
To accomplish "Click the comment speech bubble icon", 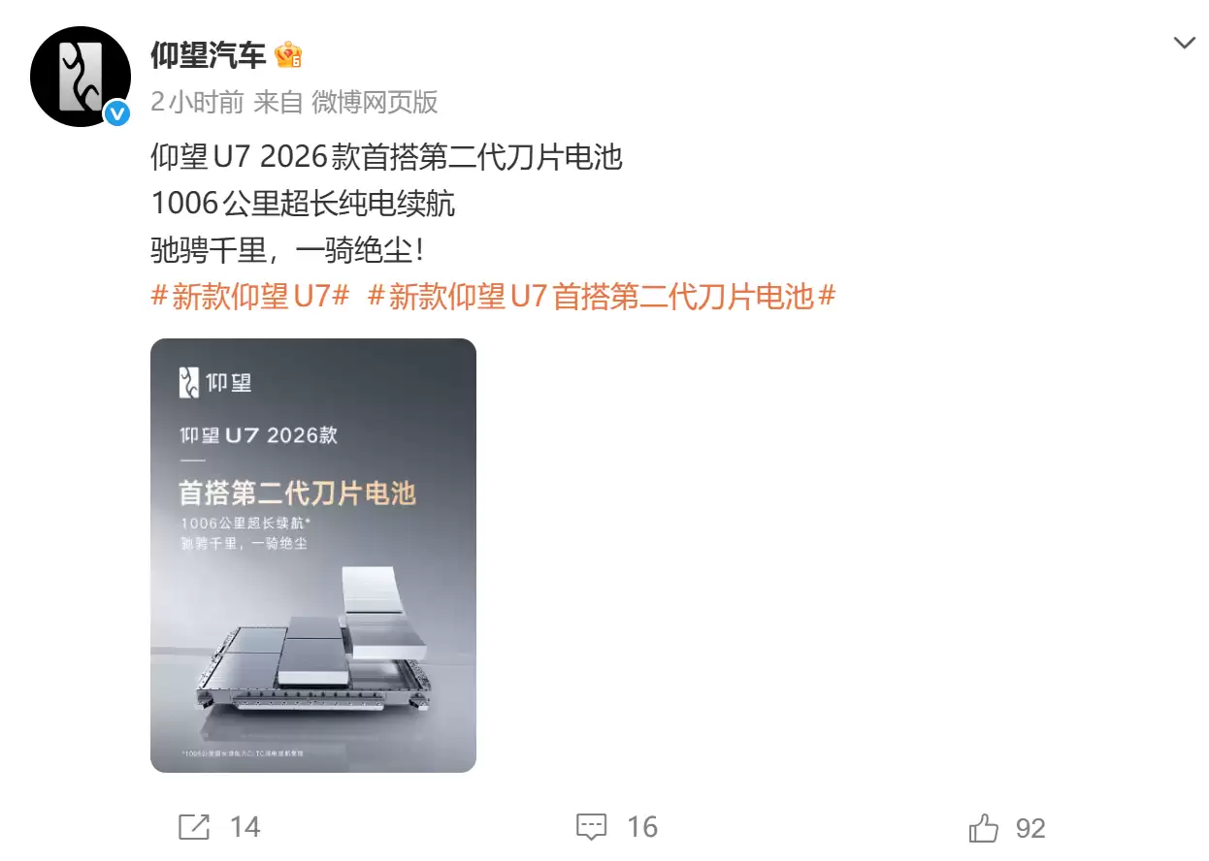I will pyautogui.click(x=592, y=827).
